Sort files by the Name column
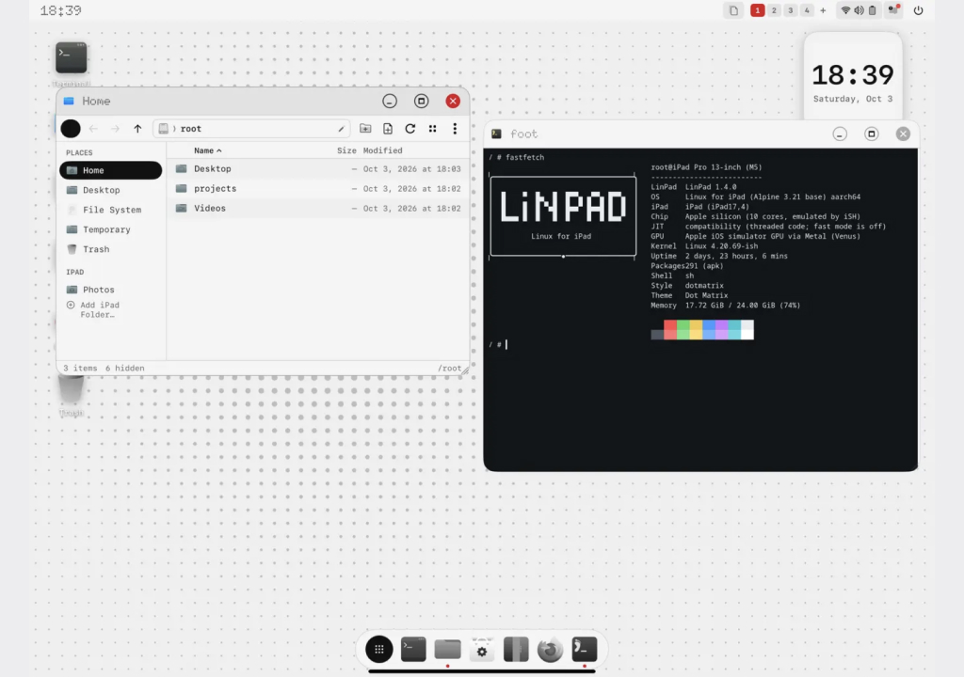Image resolution: width=964 pixels, height=677 pixels. click(208, 150)
